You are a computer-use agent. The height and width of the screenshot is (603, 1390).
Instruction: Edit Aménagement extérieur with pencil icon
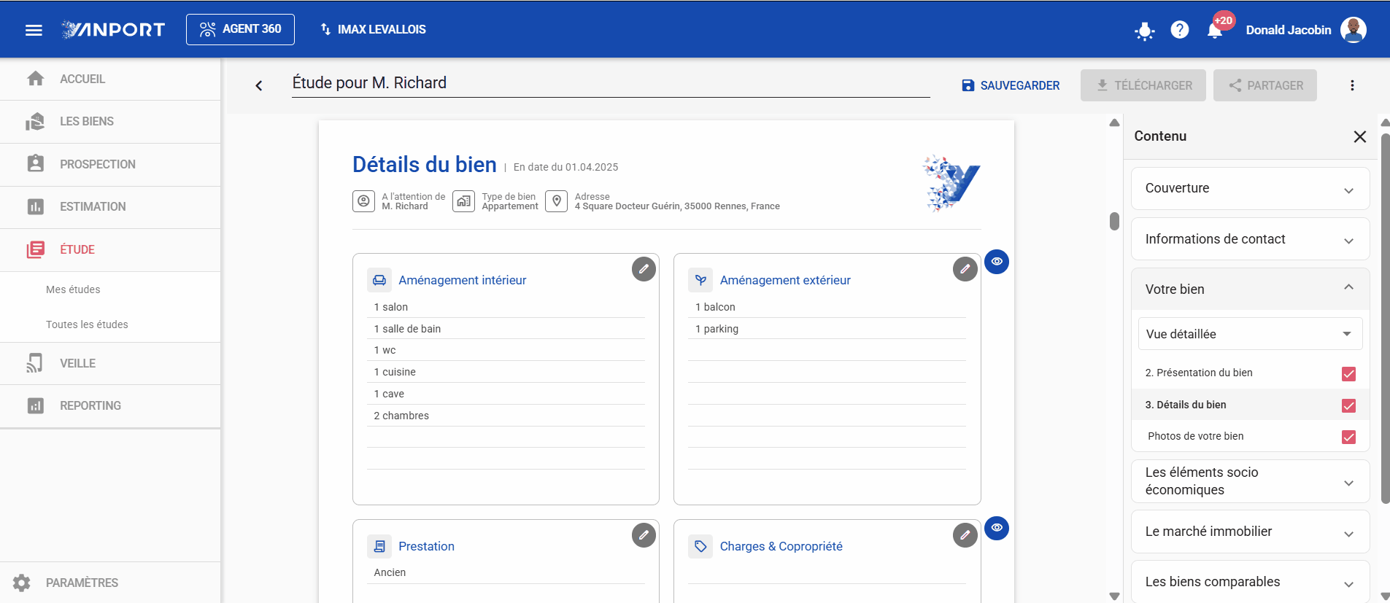pyautogui.click(x=965, y=269)
